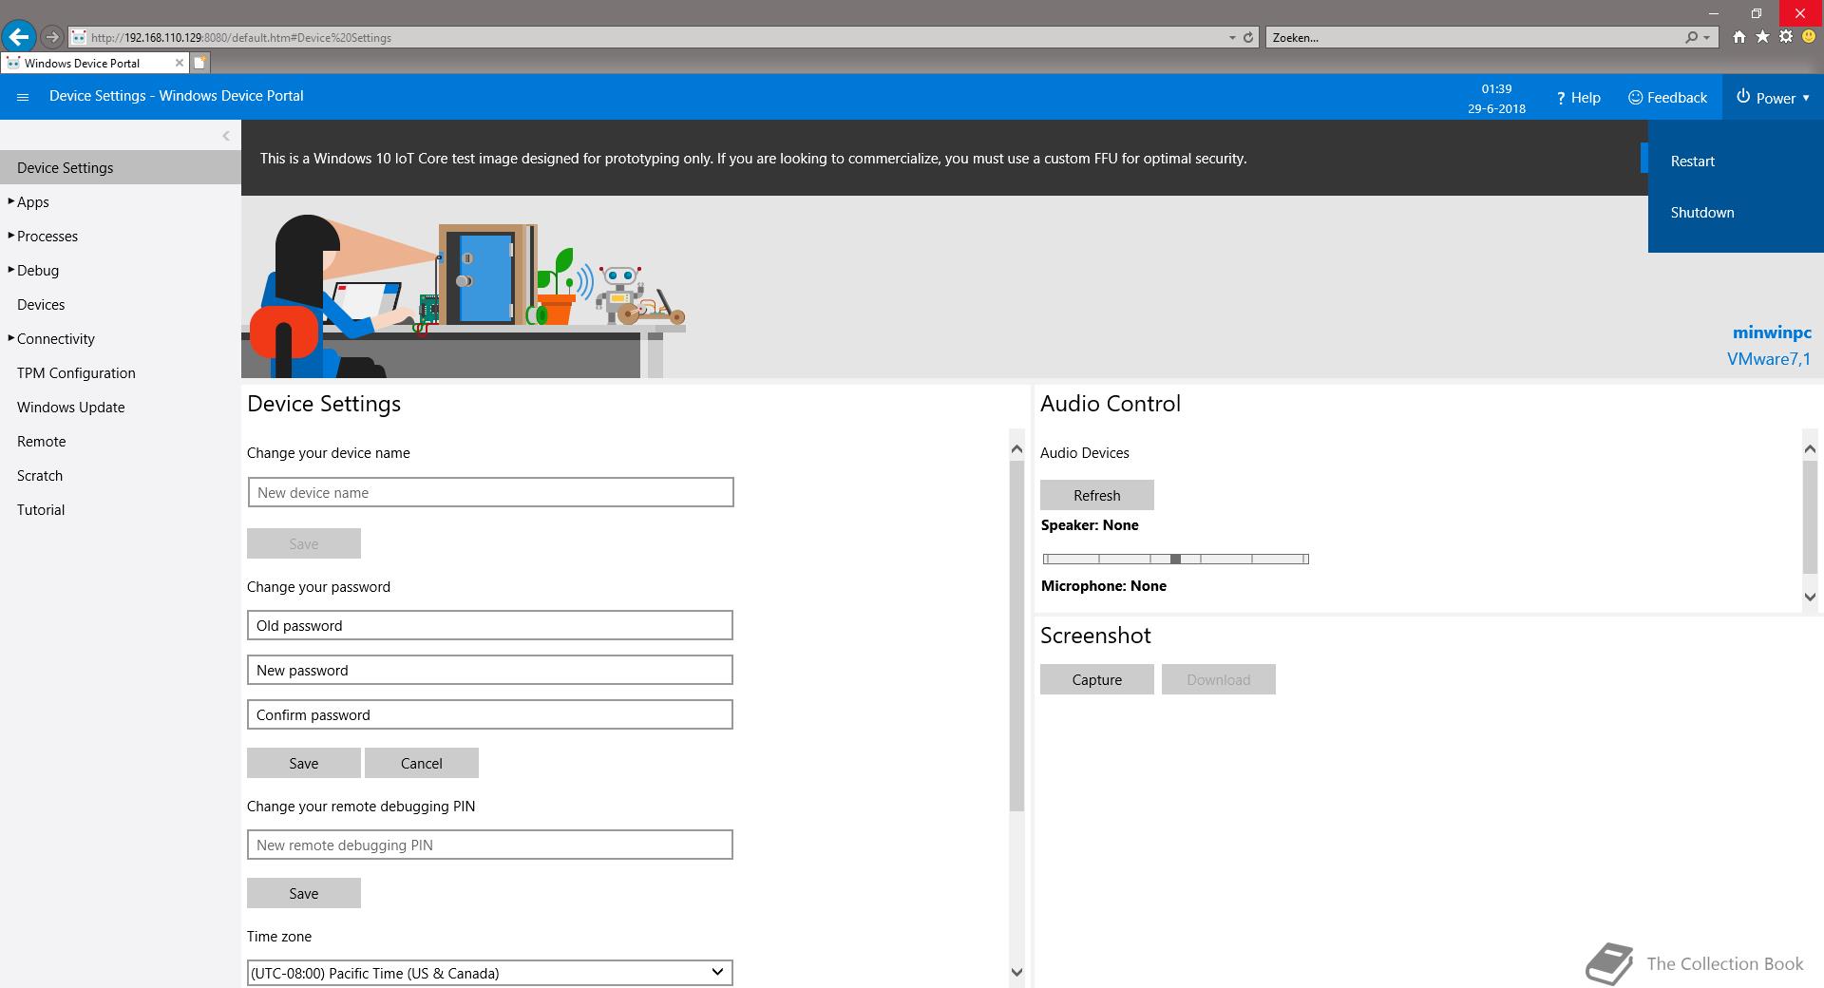Click the New password field
Screen dimensions: 1824x988
coord(489,670)
